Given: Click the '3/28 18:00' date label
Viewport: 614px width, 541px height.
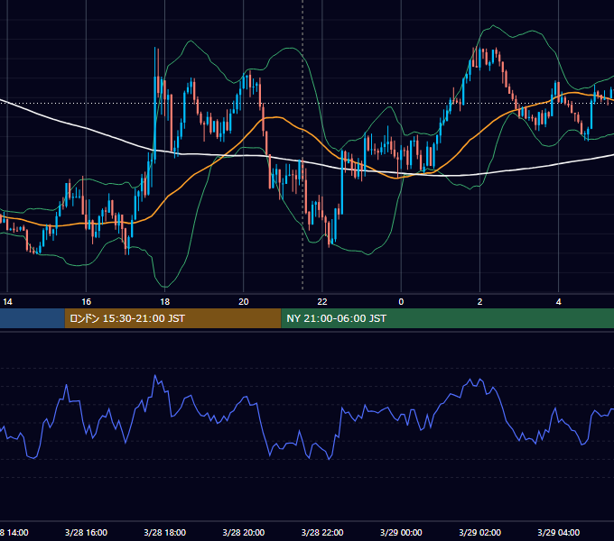Looking at the screenshot, I should coord(165,532).
